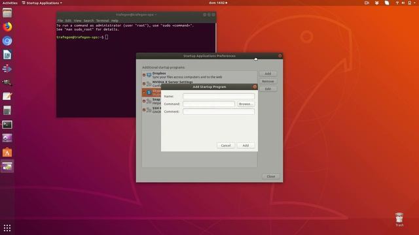Click the Snap entry icon in startup list
Screen dimensions: 419x235
[x=149, y=101]
